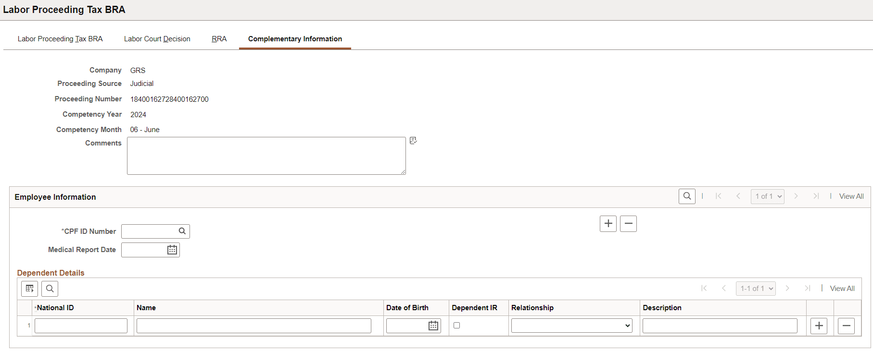Go to first Dependent Details row
The height and width of the screenshot is (351, 873).
pyautogui.click(x=704, y=289)
